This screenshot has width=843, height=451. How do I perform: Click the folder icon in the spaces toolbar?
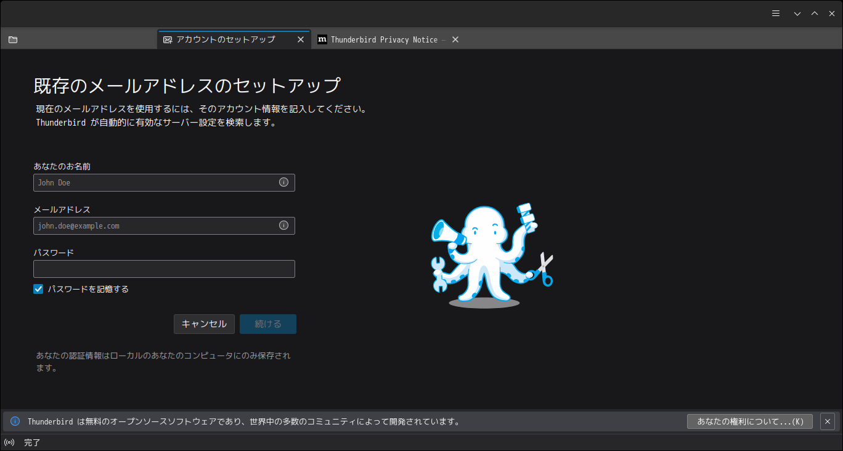coord(12,39)
